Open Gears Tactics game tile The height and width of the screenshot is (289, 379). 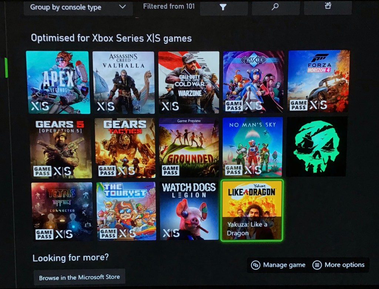(125, 148)
